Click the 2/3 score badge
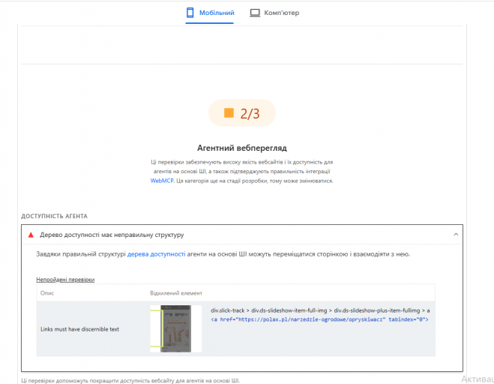This screenshot has height=384, width=494. coord(242,112)
